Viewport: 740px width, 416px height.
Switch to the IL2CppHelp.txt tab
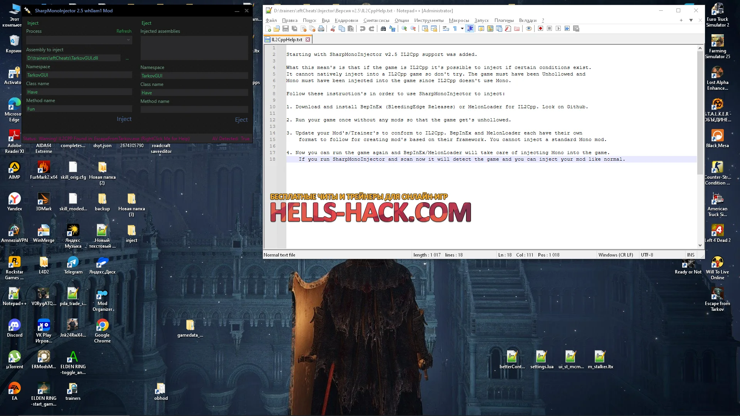[x=287, y=39]
